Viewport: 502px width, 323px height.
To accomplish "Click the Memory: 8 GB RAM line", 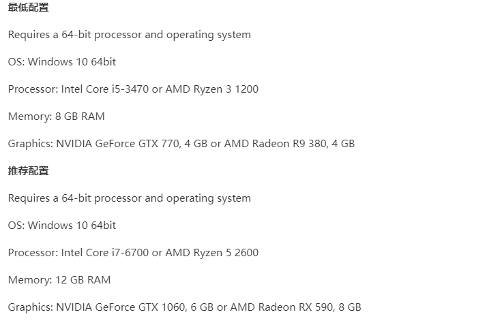I will 57,117.
